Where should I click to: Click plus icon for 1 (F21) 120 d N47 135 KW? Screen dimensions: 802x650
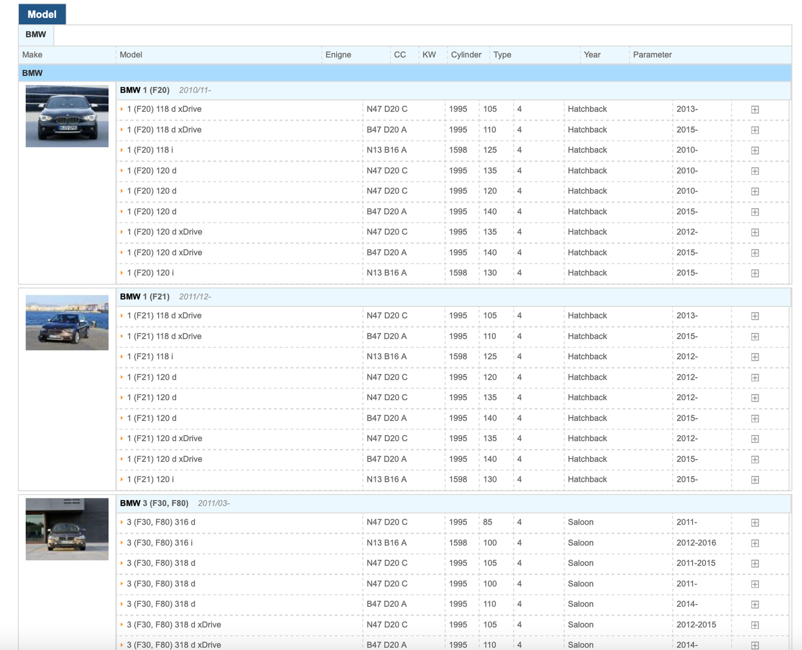(x=755, y=398)
